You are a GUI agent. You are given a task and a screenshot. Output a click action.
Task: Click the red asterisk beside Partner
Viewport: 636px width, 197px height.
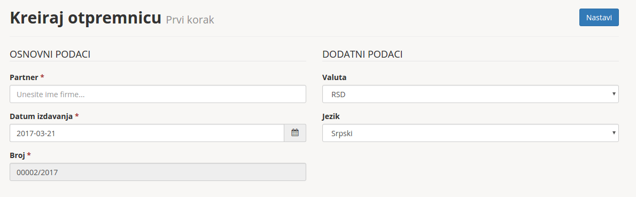pos(42,77)
